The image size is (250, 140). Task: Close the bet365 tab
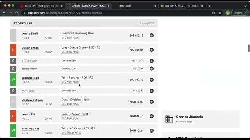pyautogui.click(x=202, y=6)
